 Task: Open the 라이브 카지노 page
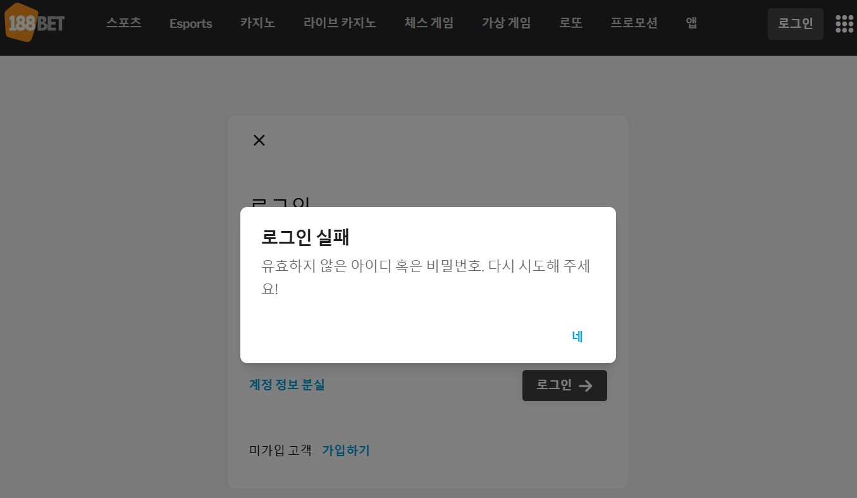pos(340,23)
